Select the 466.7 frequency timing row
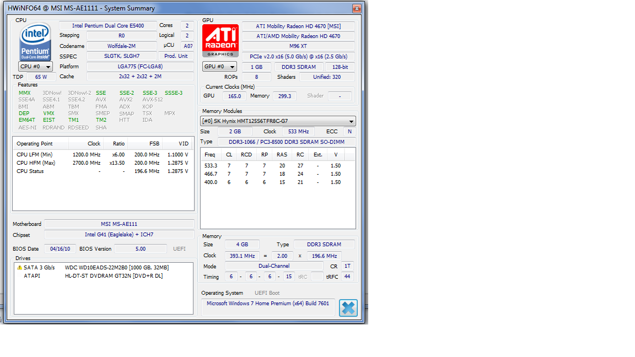Image resolution: width=635 pixels, height=357 pixels. [x=278, y=174]
